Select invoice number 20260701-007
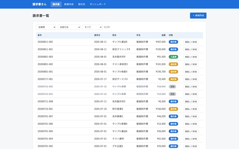 (45, 116)
